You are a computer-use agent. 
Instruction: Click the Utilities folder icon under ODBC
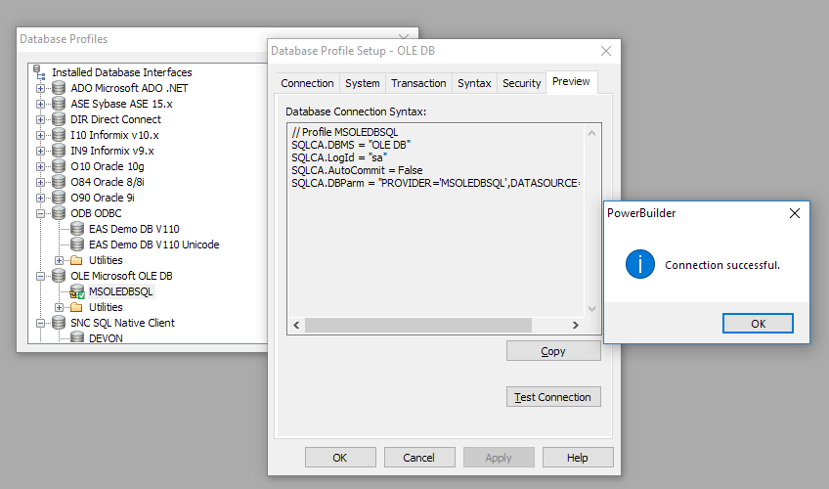77,260
